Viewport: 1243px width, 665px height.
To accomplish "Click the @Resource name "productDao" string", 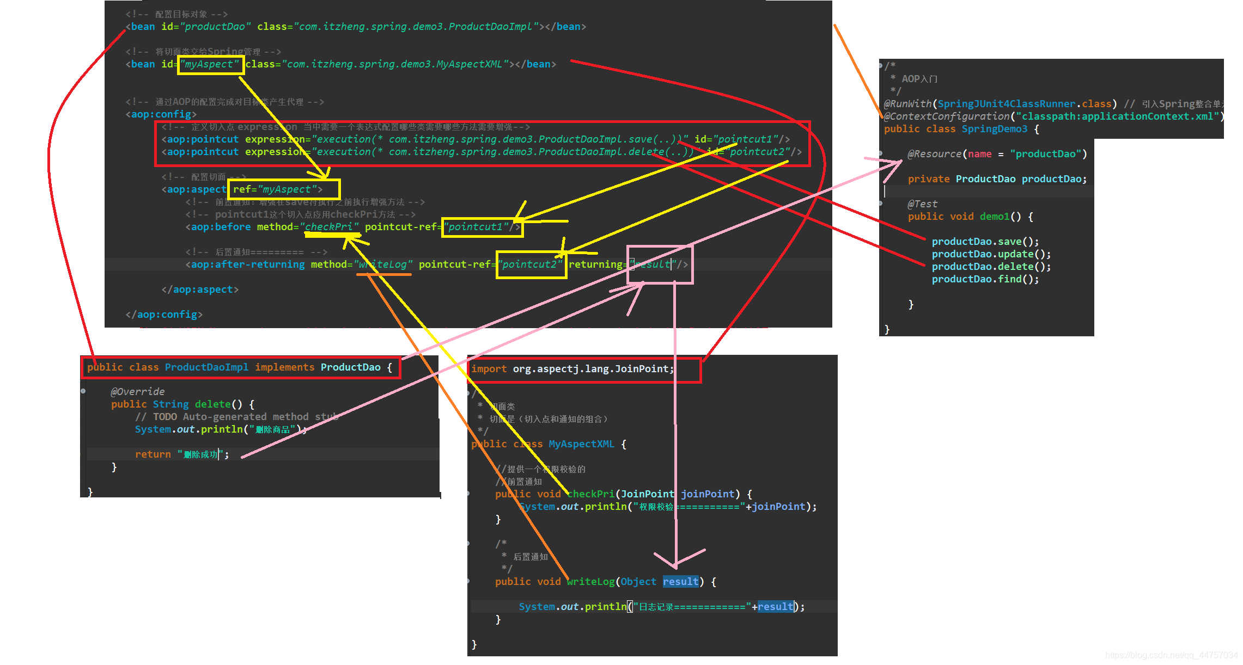I will pos(1046,154).
